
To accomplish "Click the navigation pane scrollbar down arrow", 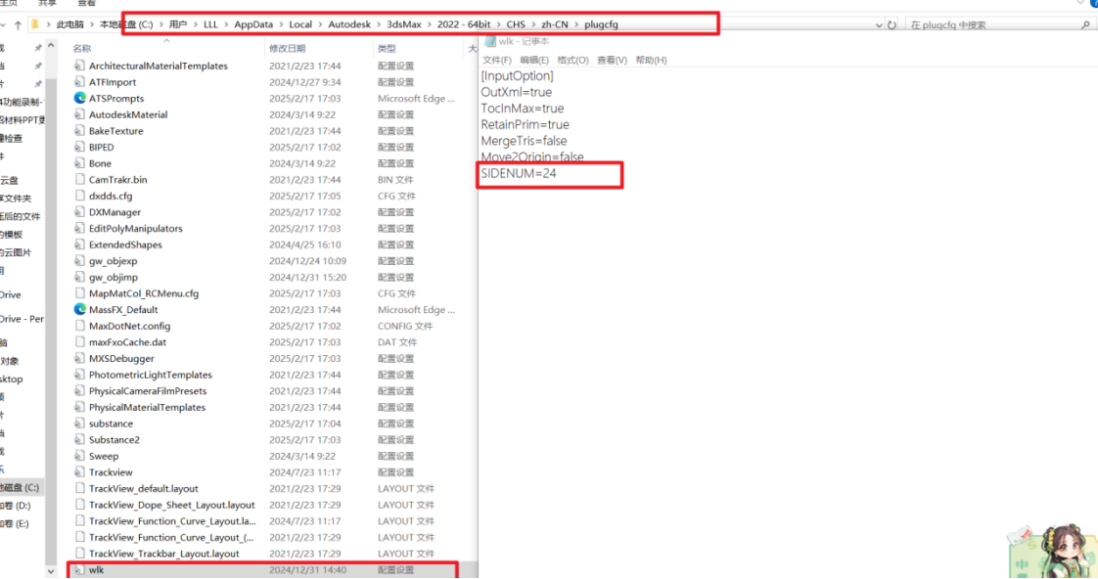I will (x=51, y=571).
